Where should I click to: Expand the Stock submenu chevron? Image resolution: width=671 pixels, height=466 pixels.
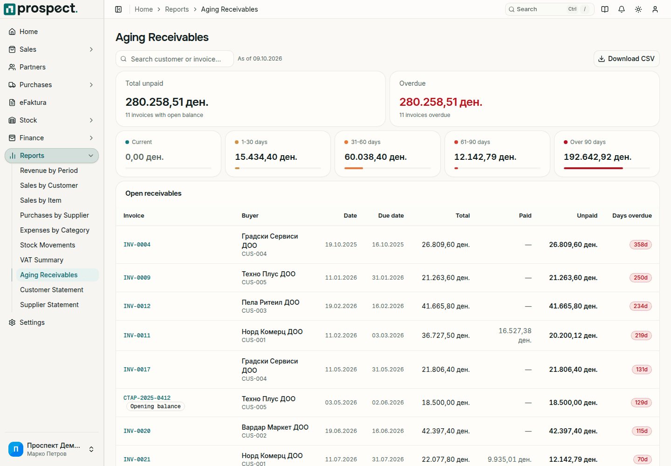pos(91,120)
